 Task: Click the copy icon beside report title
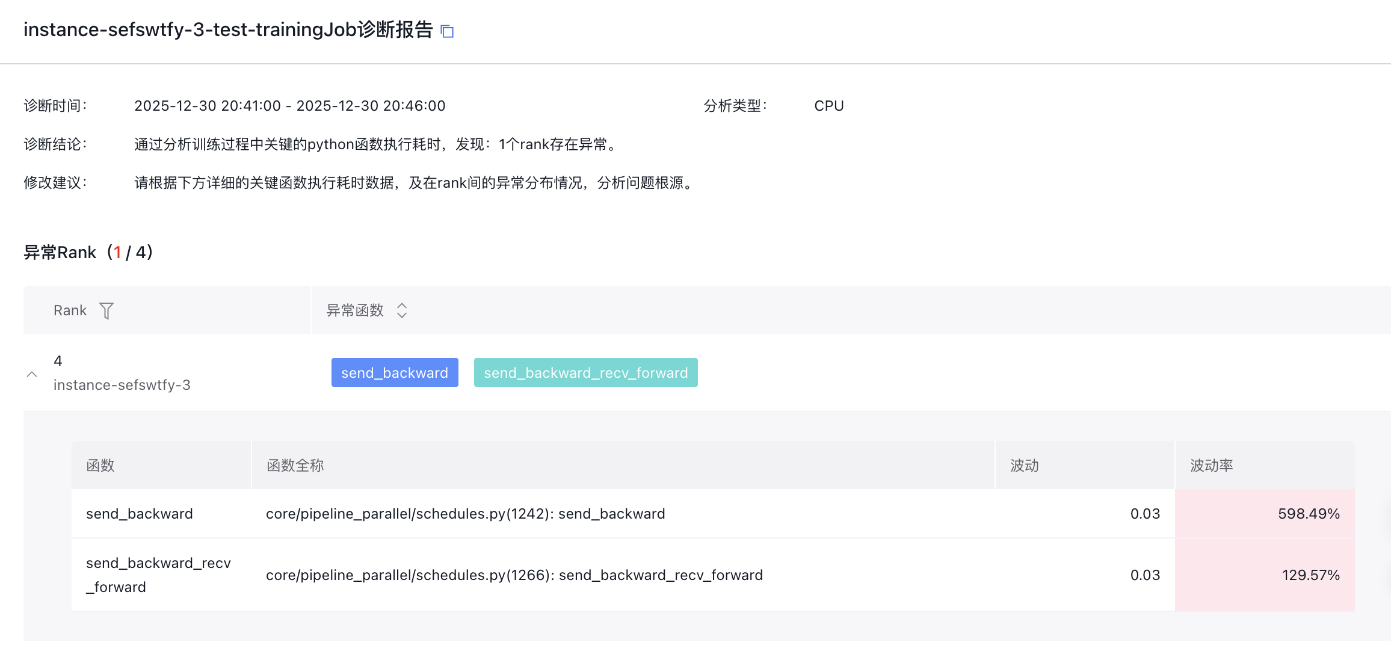click(447, 31)
